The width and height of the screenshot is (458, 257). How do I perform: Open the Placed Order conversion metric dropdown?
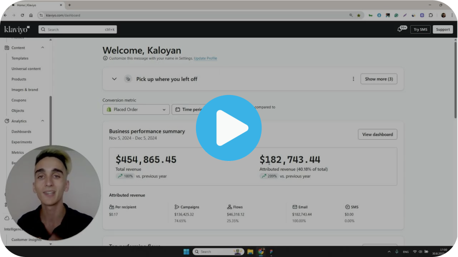(136, 110)
